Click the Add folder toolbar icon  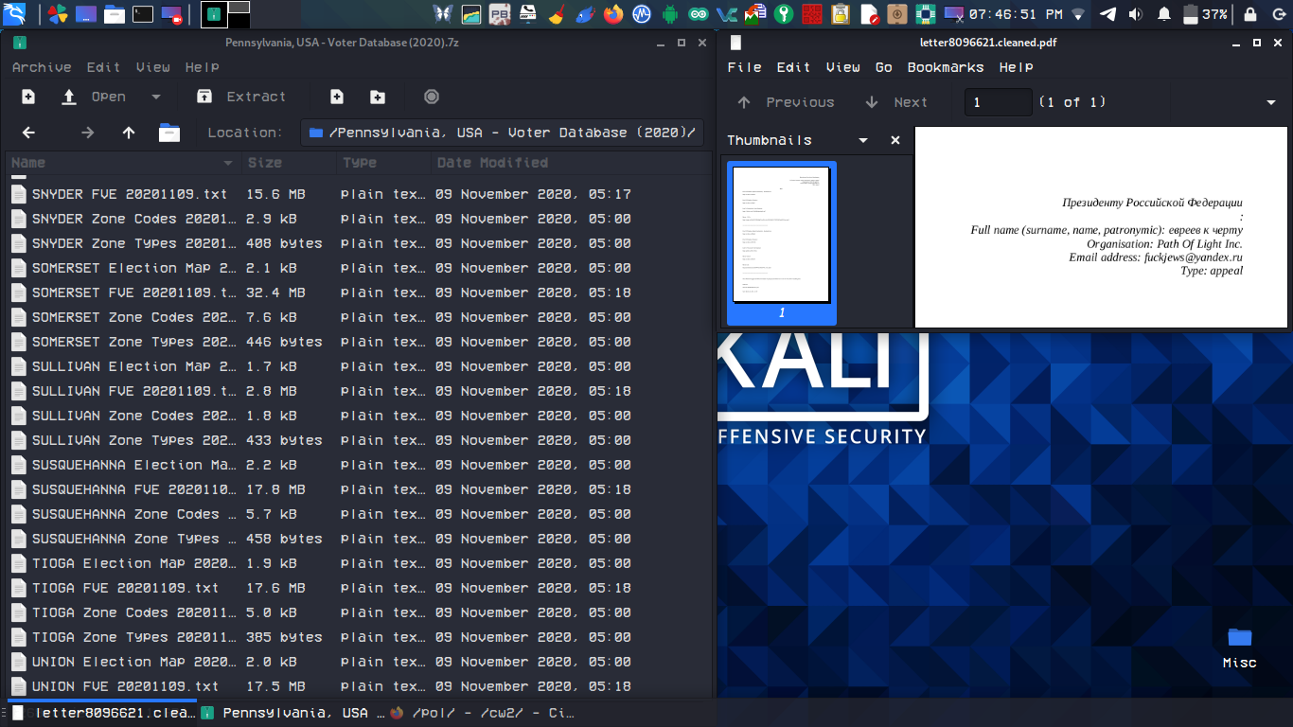coord(378,97)
